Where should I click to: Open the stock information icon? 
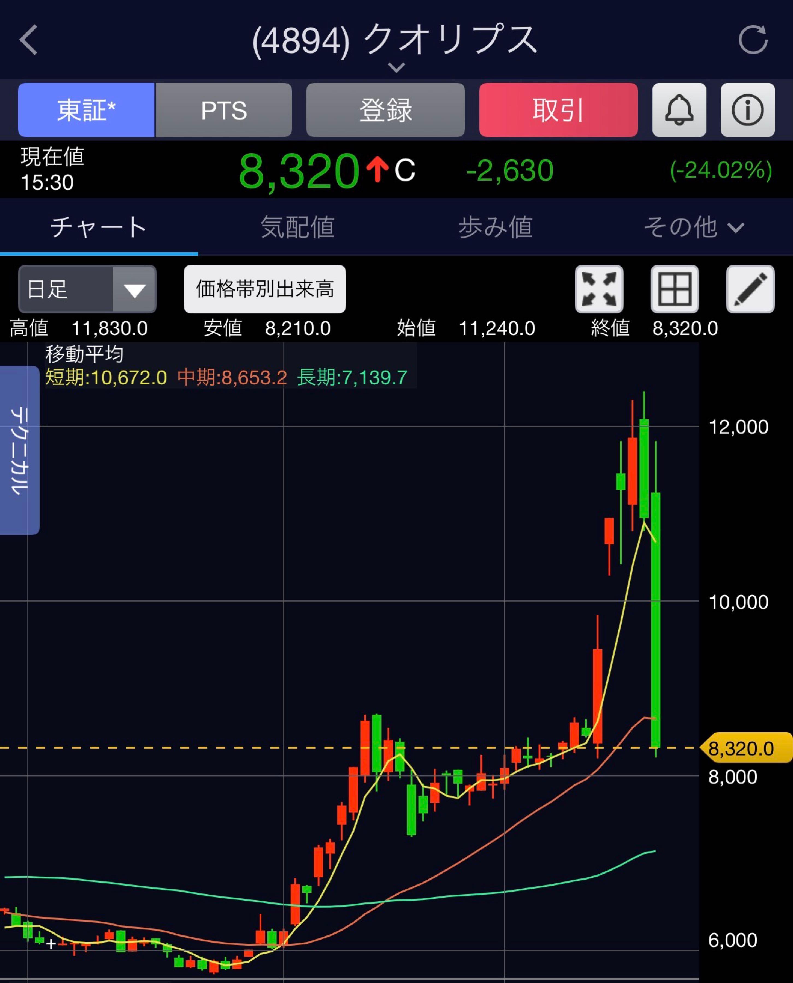pos(747,110)
